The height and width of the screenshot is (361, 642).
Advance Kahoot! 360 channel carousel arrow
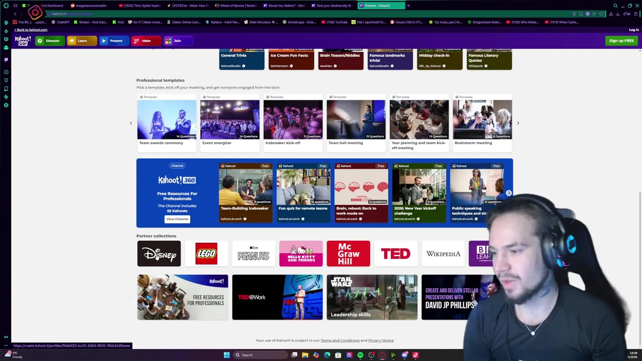click(x=509, y=193)
